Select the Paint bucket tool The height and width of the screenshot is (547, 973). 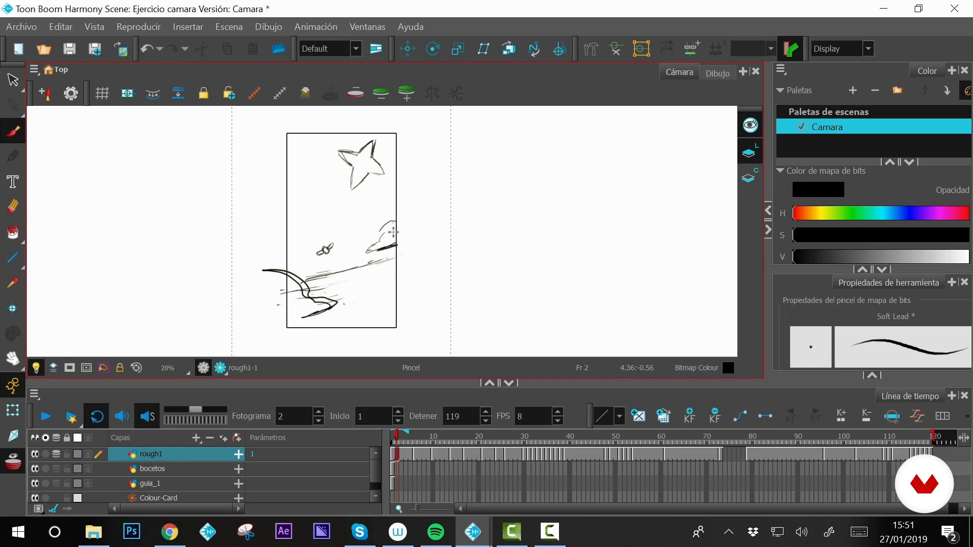pyautogui.click(x=13, y=232)
